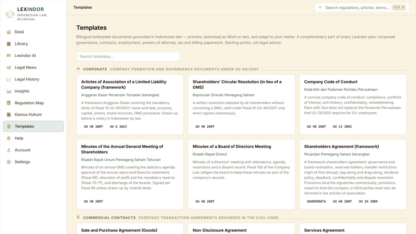The image size is (416, 234).
Task: Navigate to Legal News
Action: [33, 67]
